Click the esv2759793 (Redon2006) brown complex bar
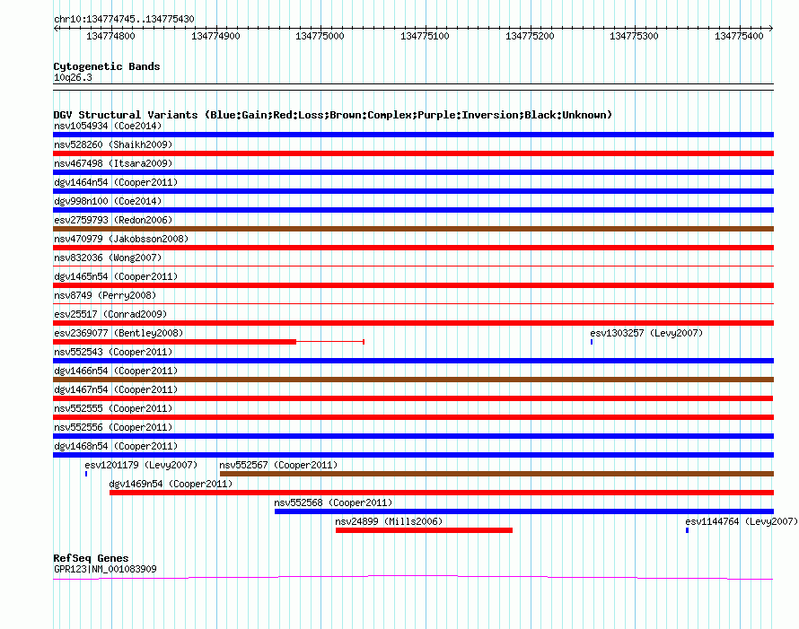Viewport: 799px width, 629px height. coord(413,229)
